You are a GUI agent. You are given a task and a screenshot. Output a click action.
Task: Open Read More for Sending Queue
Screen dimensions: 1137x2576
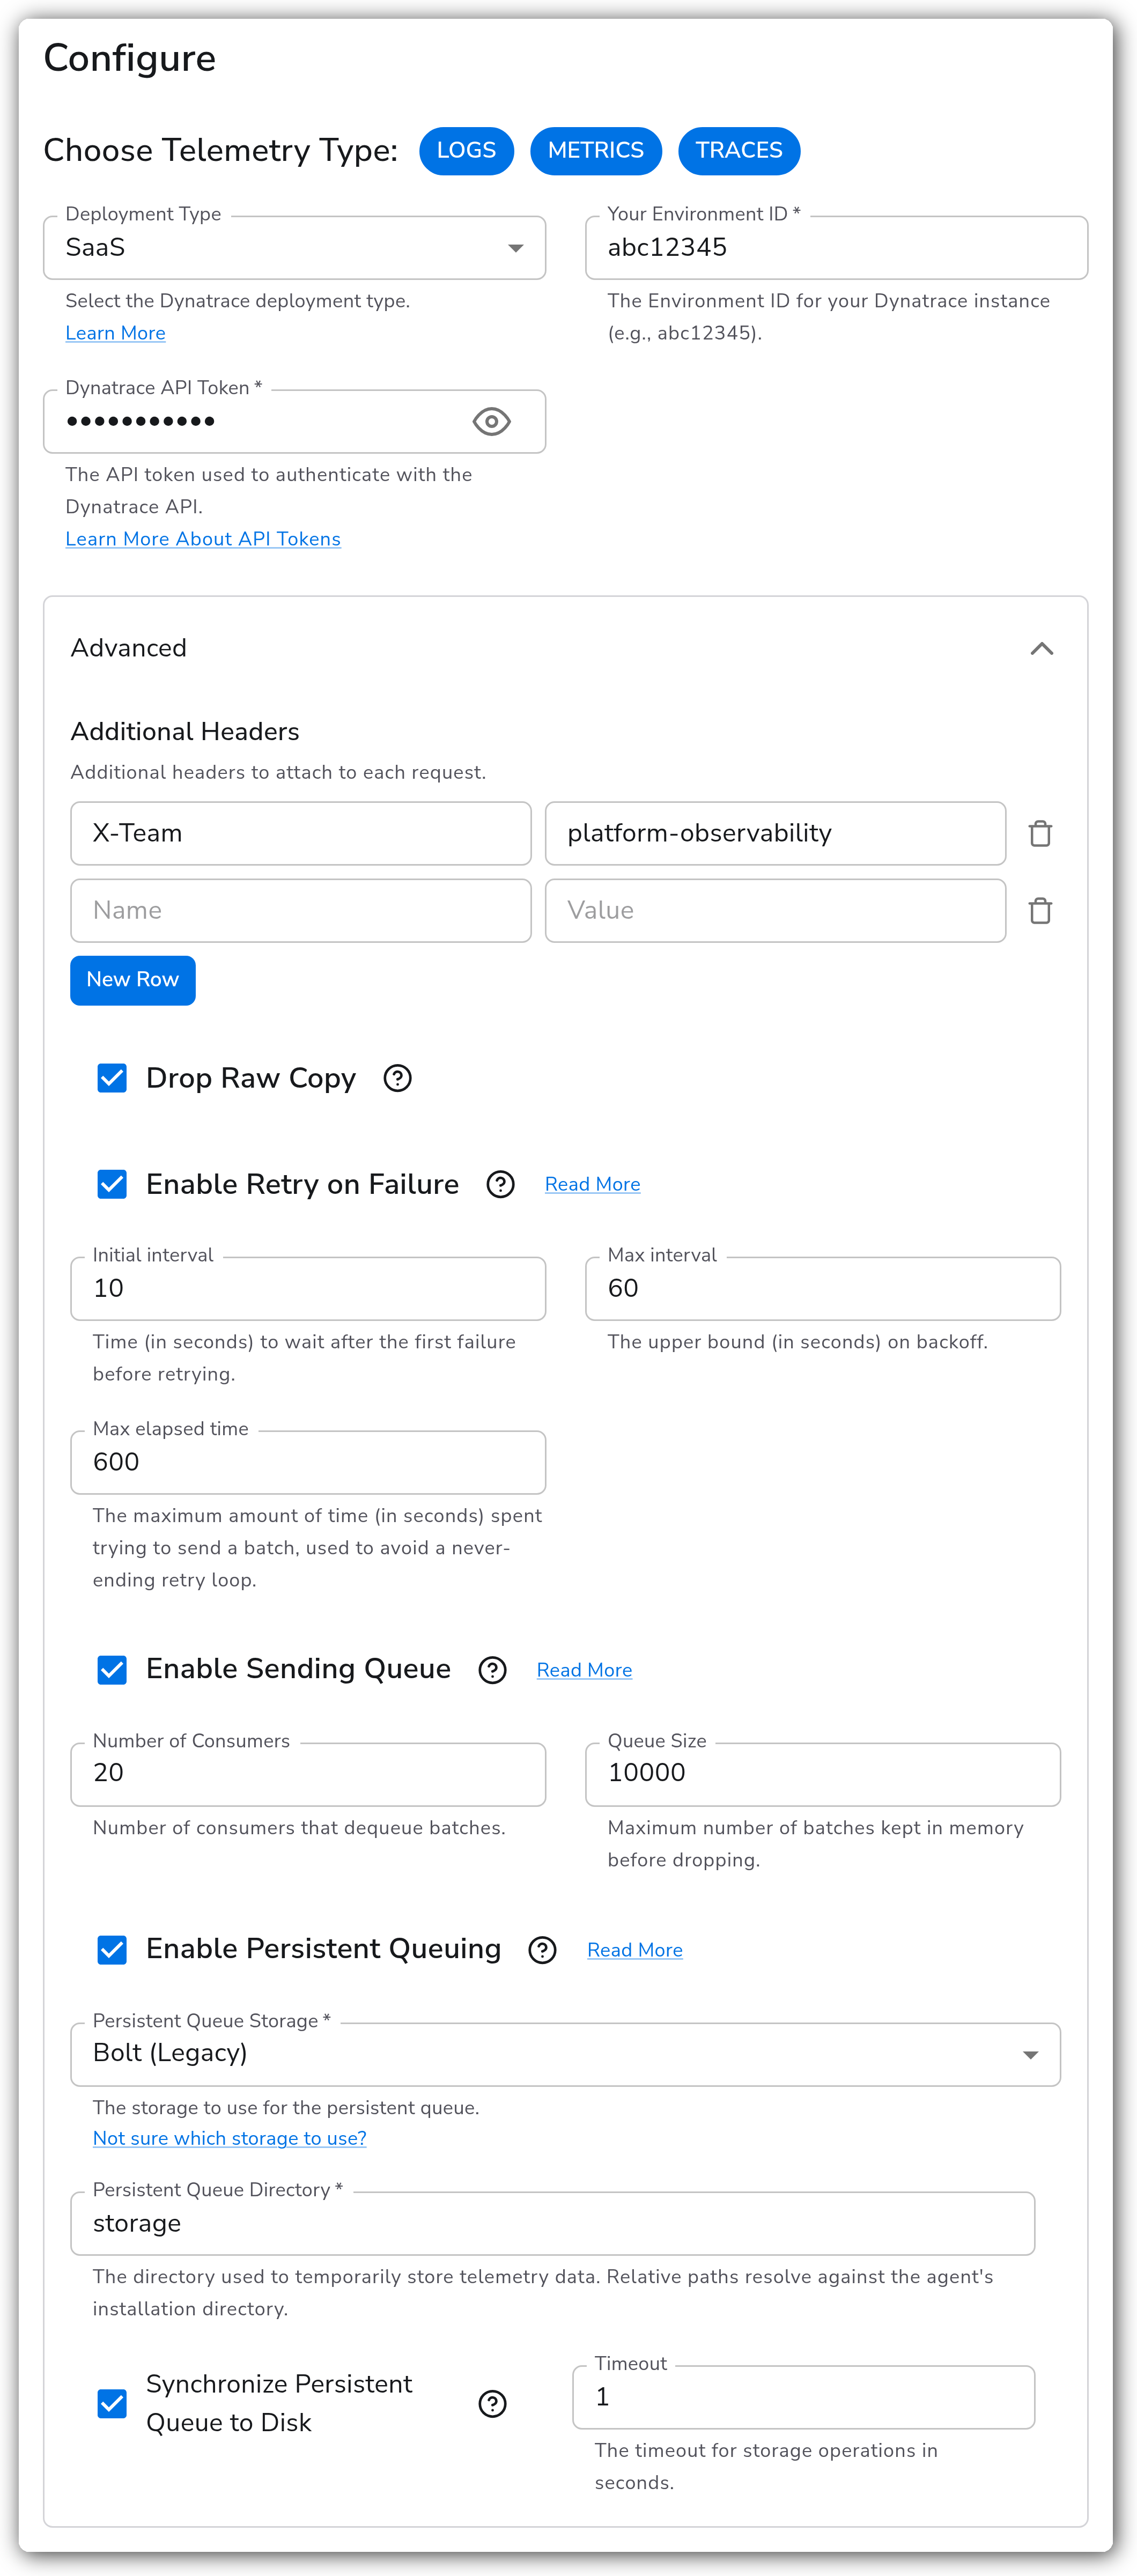584,1670
